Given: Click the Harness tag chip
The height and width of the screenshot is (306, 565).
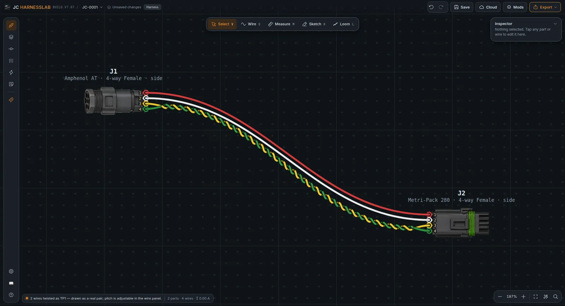Looking at the screenshot, I should [x=152, y=7].
